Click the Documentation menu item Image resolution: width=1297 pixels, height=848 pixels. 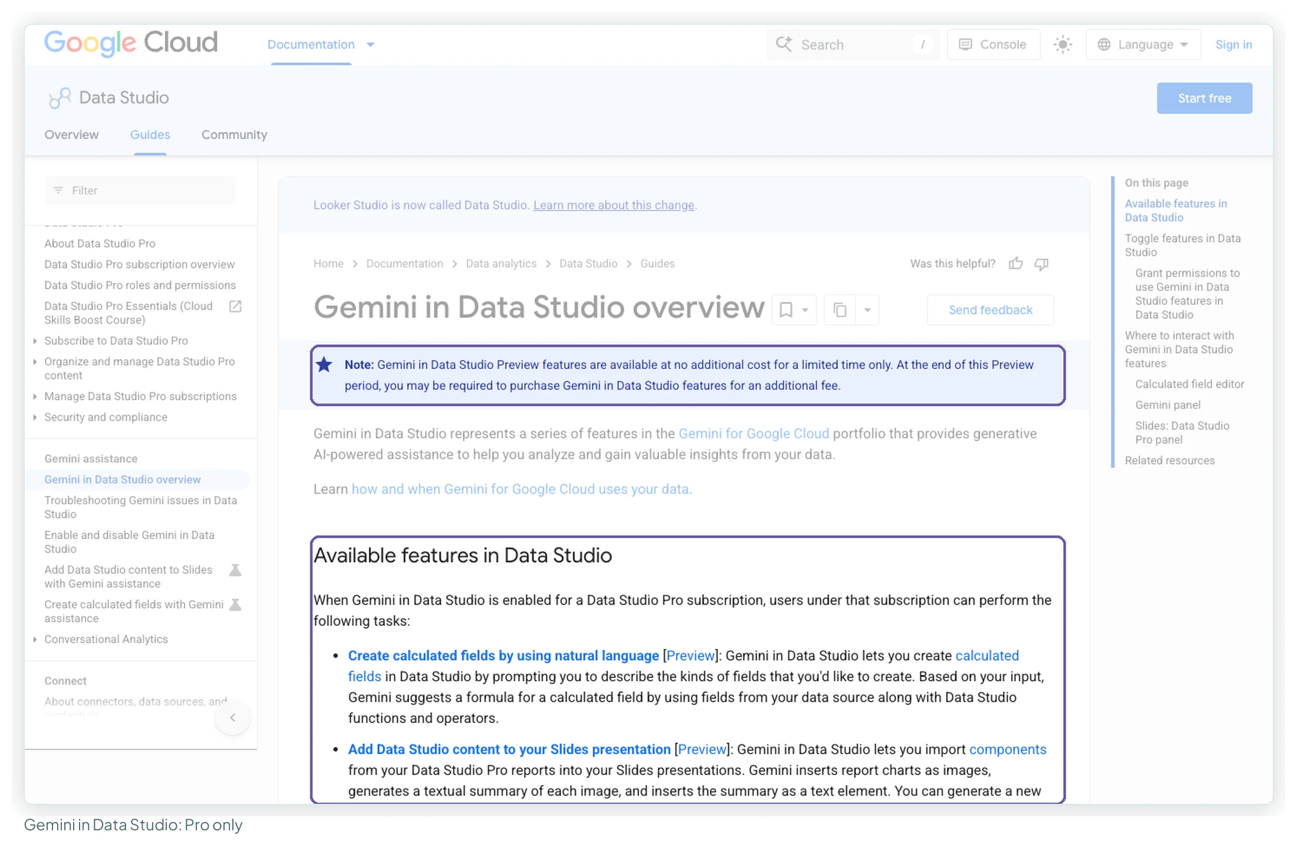(x=311, y=44)
